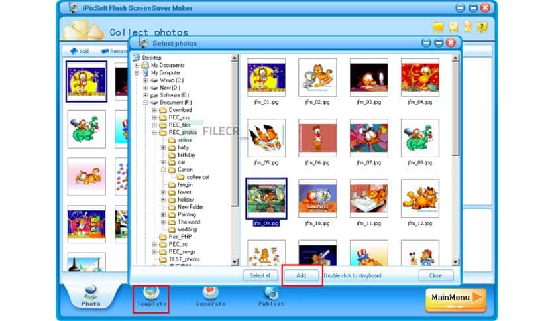Select Garfield moon thumbnail in Collect photos window
This screenshot has height=321, width=554.
pos(86,82)
